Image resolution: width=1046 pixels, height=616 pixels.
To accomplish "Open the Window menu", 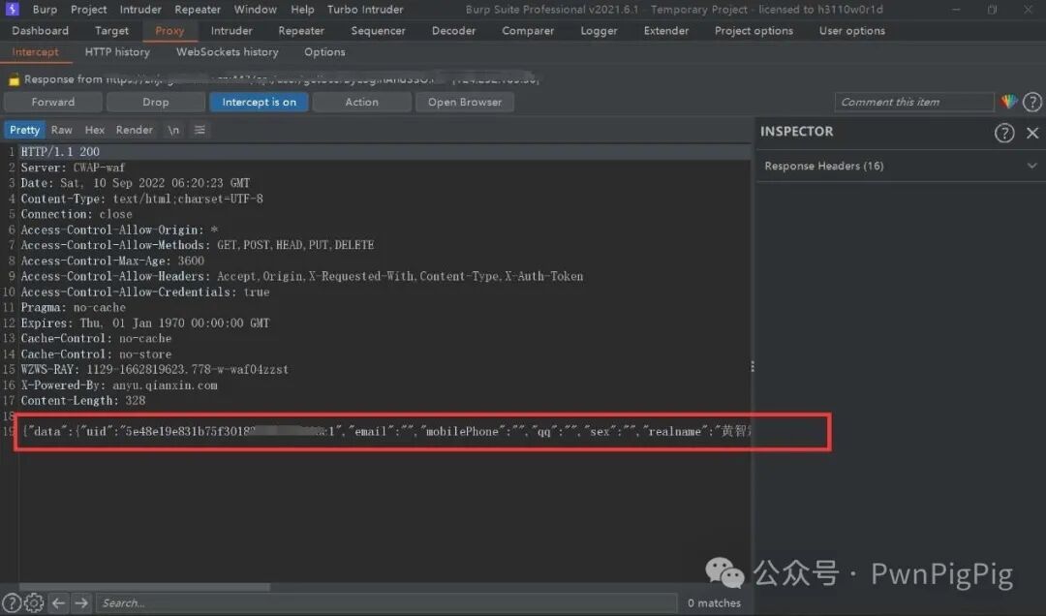I will [255, 10].
